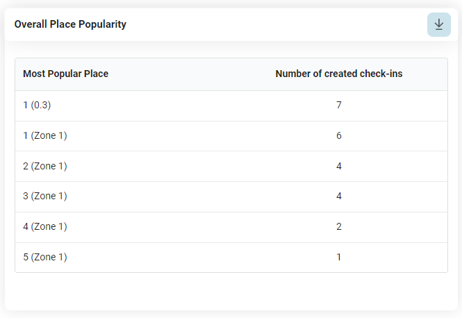Select the 4 (Zone 1) row
The width and height of the screenshot is (462, 318).
pyautogui.click(x=174, y=226)
